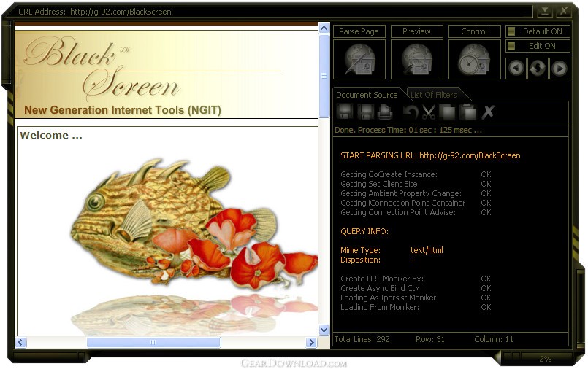Copy the selection with the overlapping pages icon
588x369 pixels.
447,112
